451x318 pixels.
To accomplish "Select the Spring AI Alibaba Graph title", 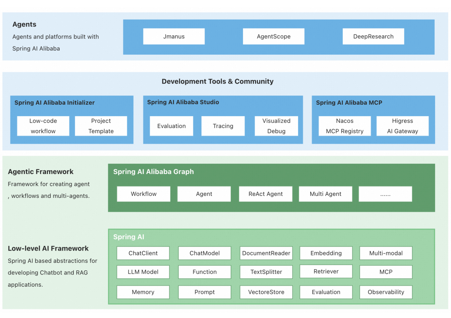I will [x=153, y=172].
